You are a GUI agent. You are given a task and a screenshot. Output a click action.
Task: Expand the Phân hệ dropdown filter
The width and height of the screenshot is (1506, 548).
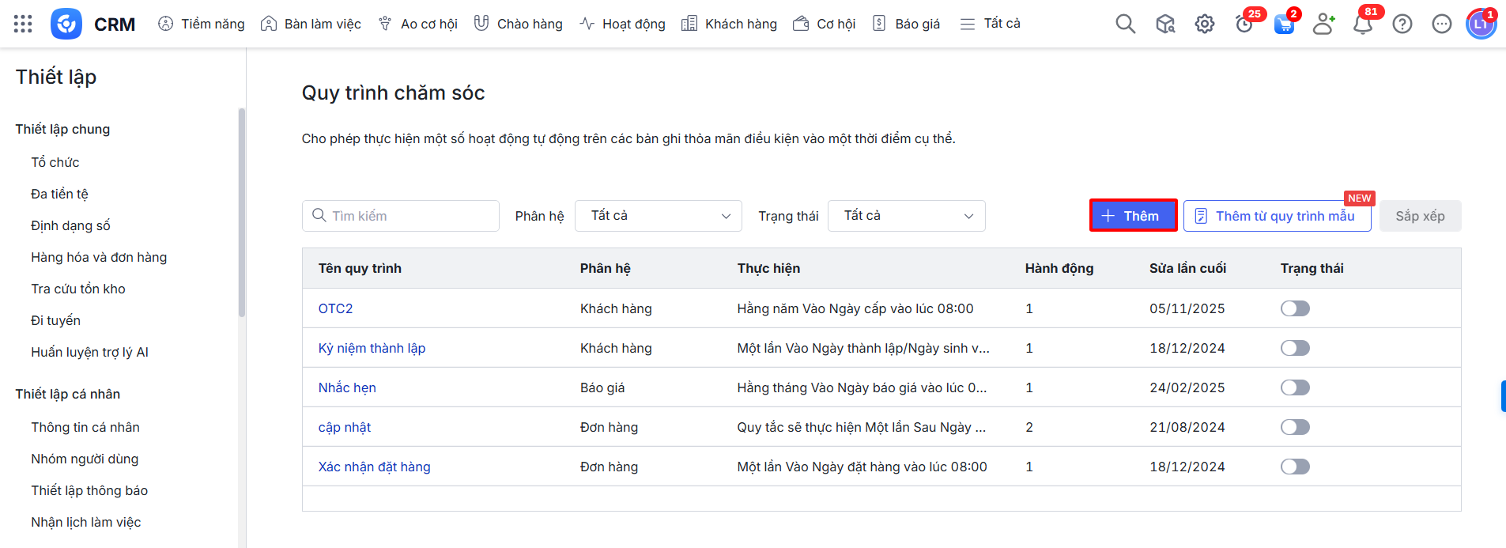[x=658, y=216]
